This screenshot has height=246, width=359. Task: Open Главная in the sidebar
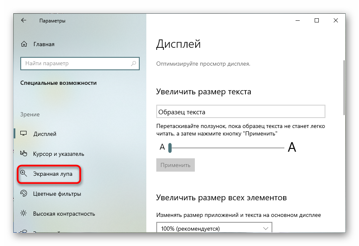pyautogui.click(x=44, y=44)
